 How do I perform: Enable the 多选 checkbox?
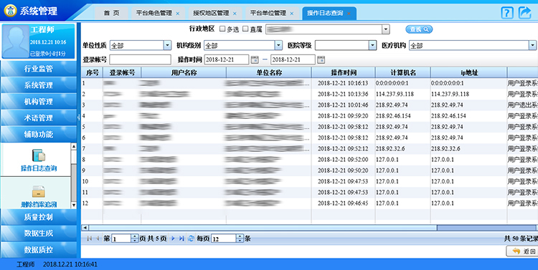click(x=222, y=29)
